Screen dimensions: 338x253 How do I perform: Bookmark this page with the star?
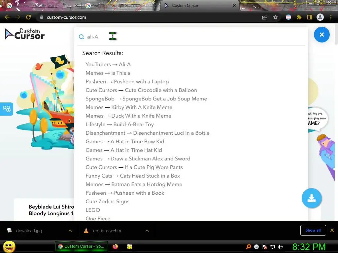(275, 17)
